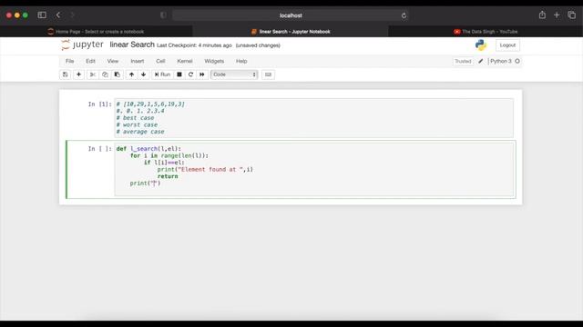Click the privacy shield icon
Viewport: 583px width, 327px height.
[163, 15]
